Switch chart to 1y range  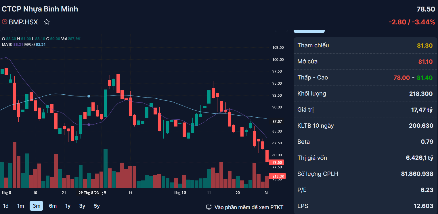[x=68, y=206]
